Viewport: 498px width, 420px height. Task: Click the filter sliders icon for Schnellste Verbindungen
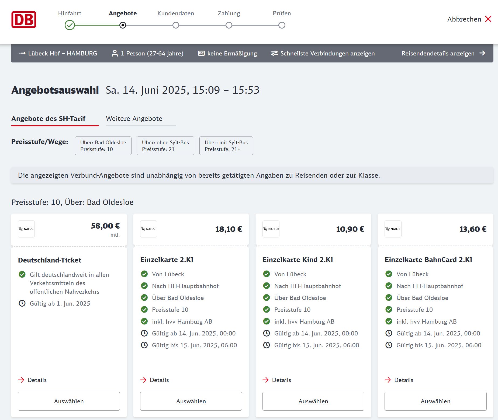point(274,53)
